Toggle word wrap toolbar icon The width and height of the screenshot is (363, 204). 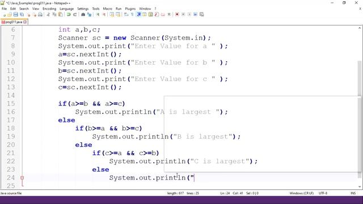[x=126, y=15]
